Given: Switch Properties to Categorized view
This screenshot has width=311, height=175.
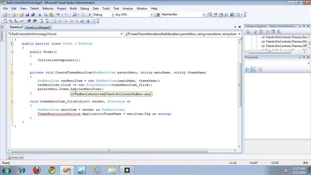Looking at the screenshot, I should pos(247,70).
